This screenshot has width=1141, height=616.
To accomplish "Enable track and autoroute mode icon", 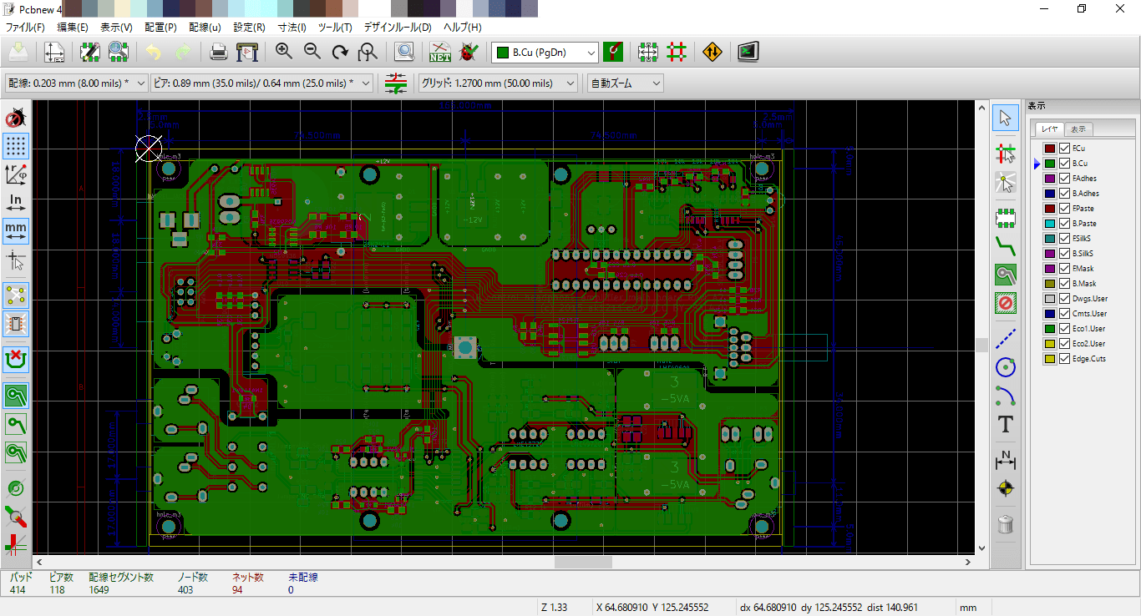I will 677,52.
